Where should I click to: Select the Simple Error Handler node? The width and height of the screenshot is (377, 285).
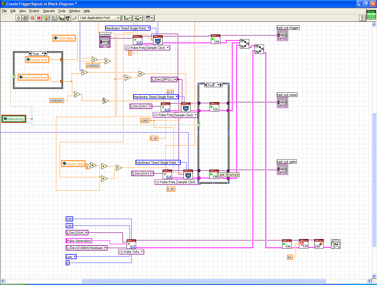336,244
